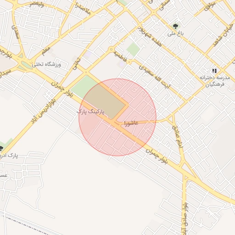Click the باغ ملی park tree icon
235x235 pixels.
(x=175, y=26)
